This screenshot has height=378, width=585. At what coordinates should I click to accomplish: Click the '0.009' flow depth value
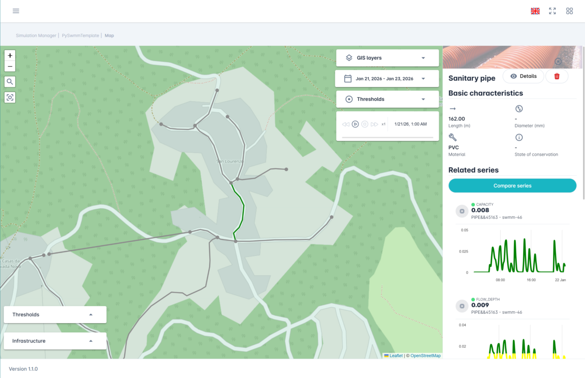[x=480, y=305]
